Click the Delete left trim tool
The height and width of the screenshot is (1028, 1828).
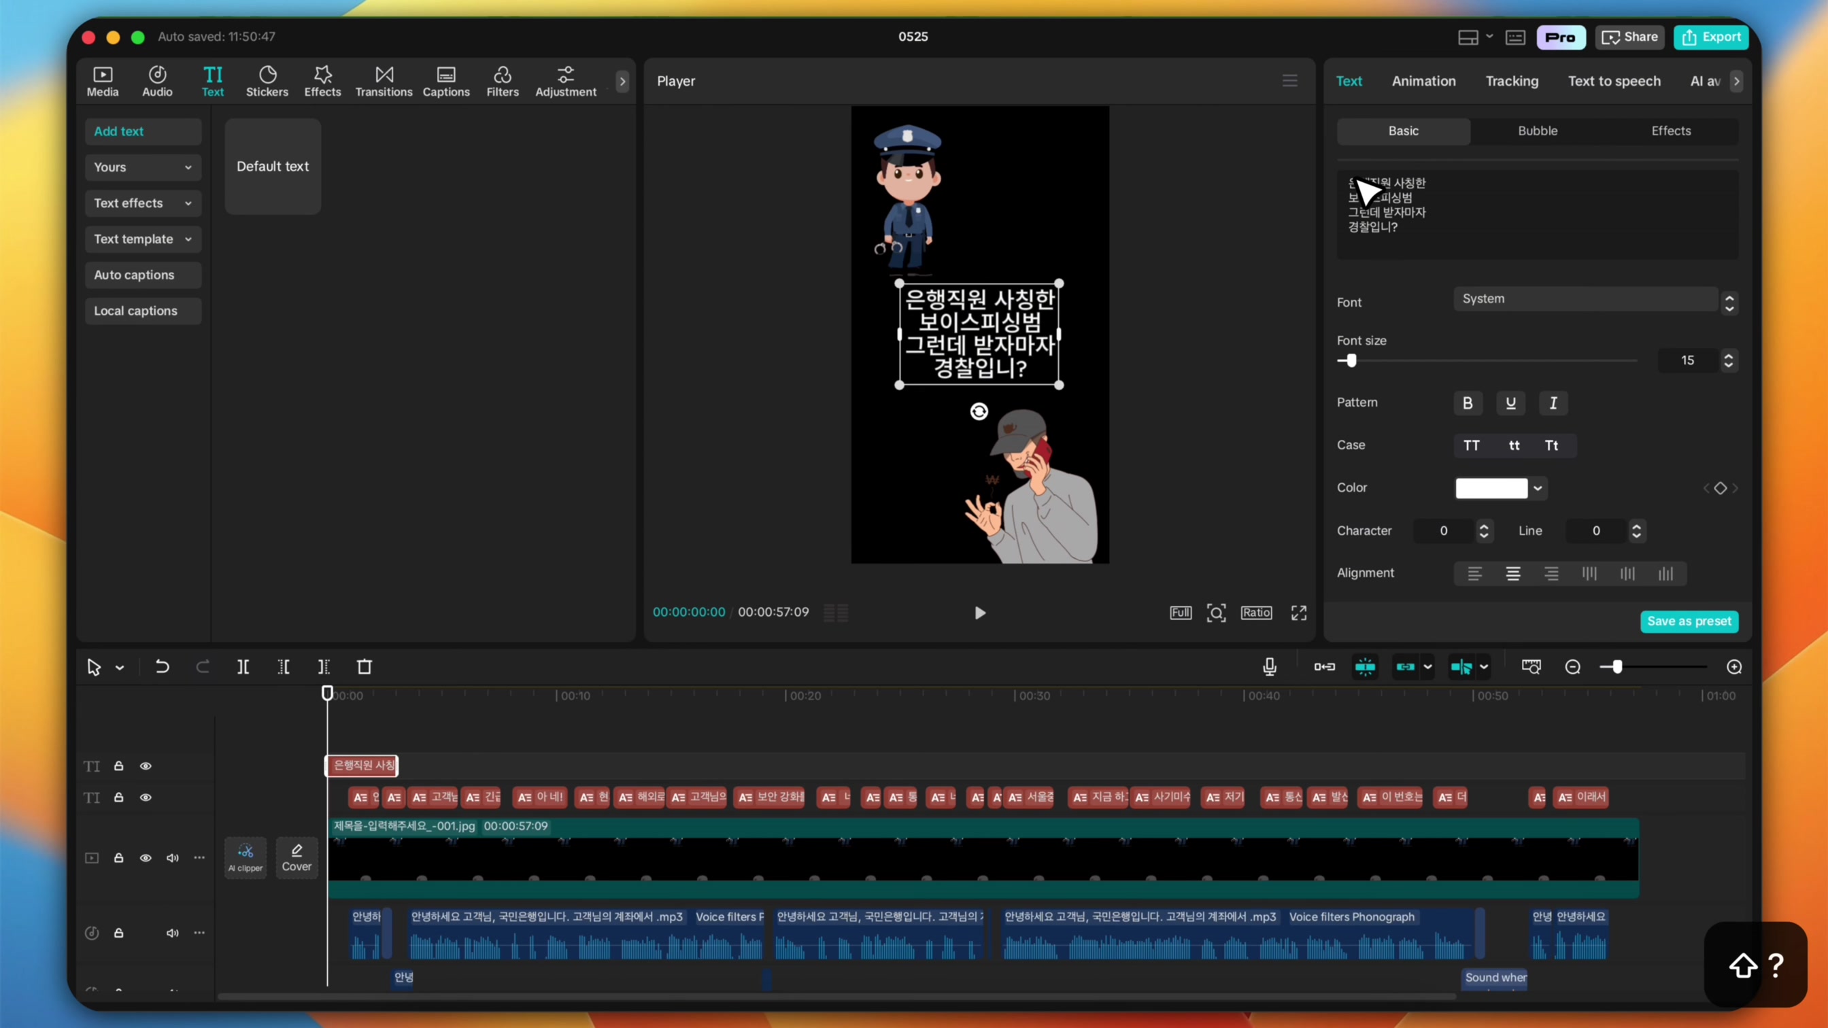(283, 667)
